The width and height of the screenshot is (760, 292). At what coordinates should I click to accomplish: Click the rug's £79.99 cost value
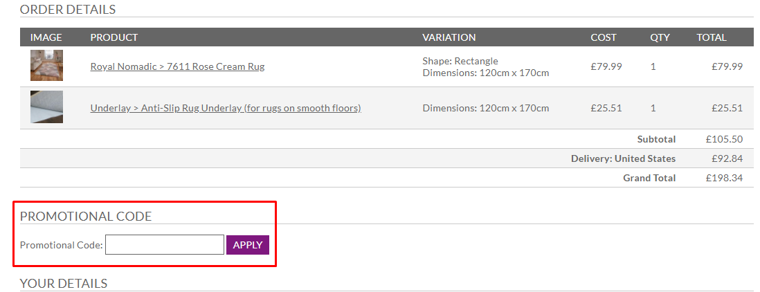606,66
